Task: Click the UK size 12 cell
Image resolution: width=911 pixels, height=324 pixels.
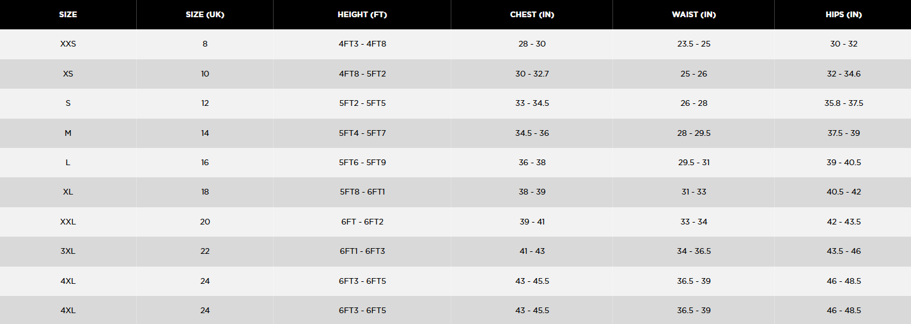Action: (x=205, y=103)
